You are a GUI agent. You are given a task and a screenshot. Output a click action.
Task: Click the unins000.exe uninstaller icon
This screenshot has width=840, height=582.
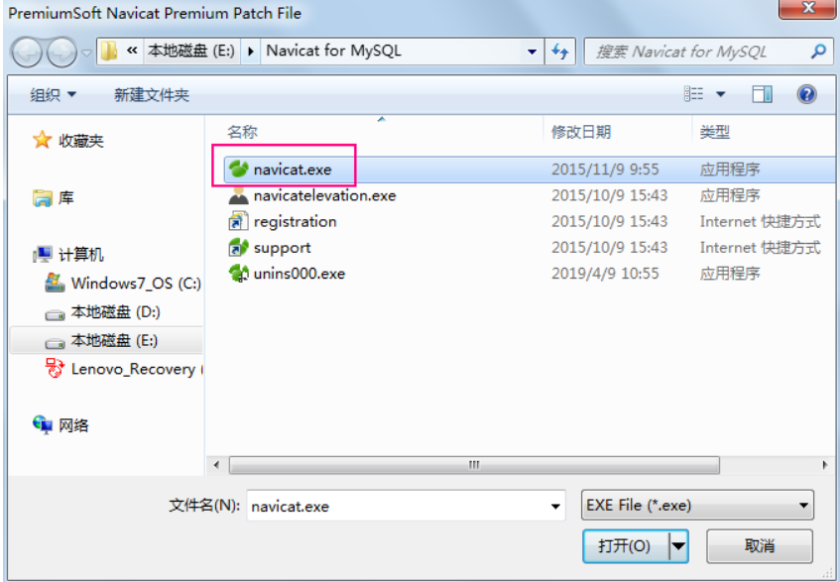pos(238,274)
